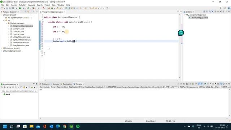Maximize the editor area

pos(180,12)
